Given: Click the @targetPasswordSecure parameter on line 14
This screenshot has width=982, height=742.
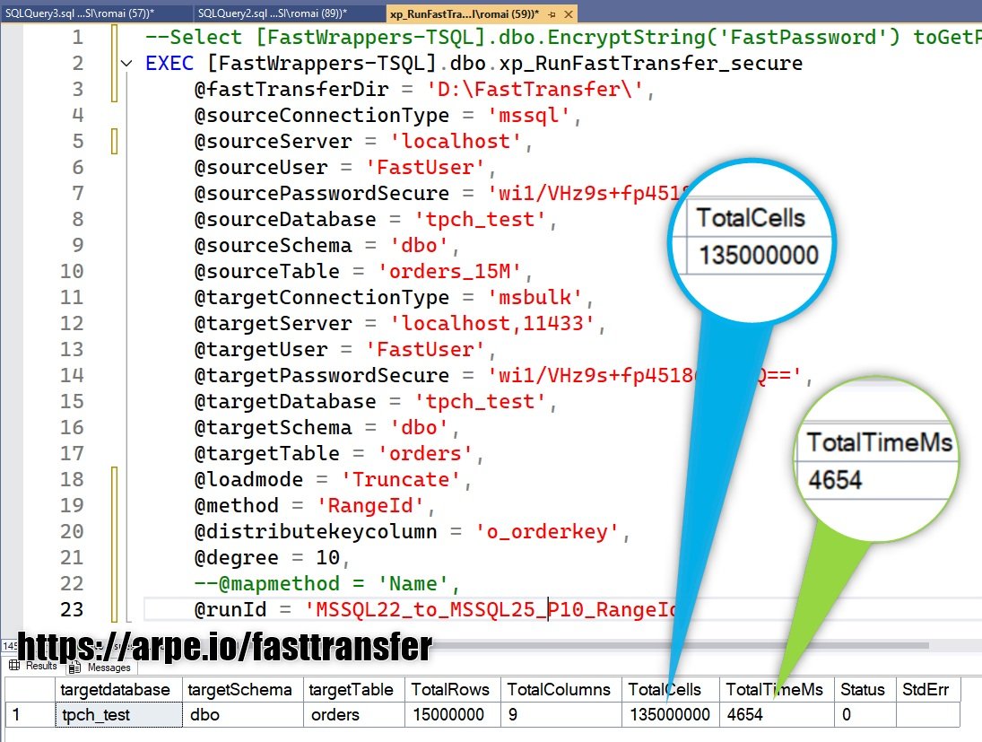Looking at the screenshot, I should click(x=322, y=375).
